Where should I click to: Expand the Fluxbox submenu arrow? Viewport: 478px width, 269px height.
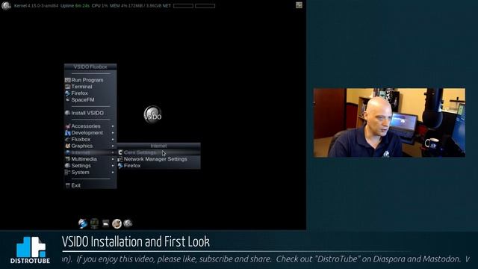[113, 140]
